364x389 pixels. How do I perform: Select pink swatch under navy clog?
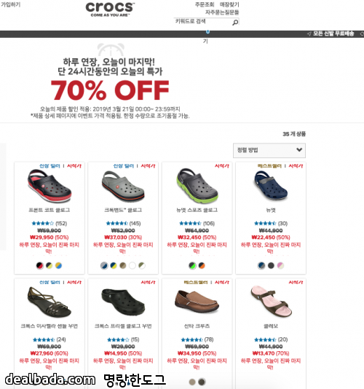click(280, 265)
